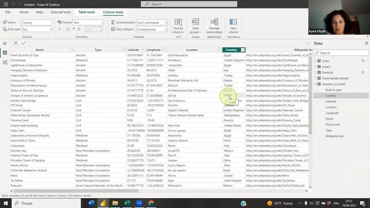The image size is (370, 208).
Task: Switch to the Table tools tab
Action: 87,12
